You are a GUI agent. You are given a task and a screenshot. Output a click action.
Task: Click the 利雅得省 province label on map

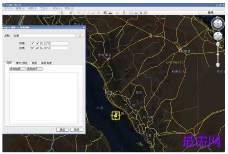(178, 72)
